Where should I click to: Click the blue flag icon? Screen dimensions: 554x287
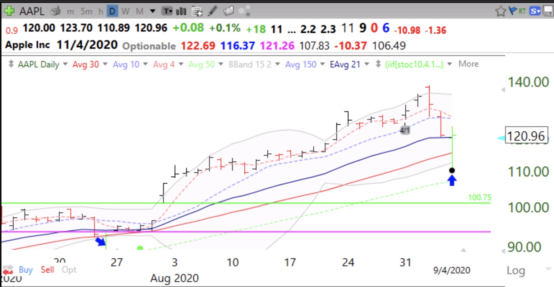513,11
